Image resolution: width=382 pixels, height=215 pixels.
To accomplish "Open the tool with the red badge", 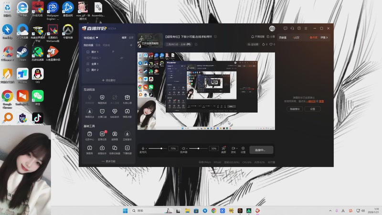I will pyautogui.click(x=102, y=136).
